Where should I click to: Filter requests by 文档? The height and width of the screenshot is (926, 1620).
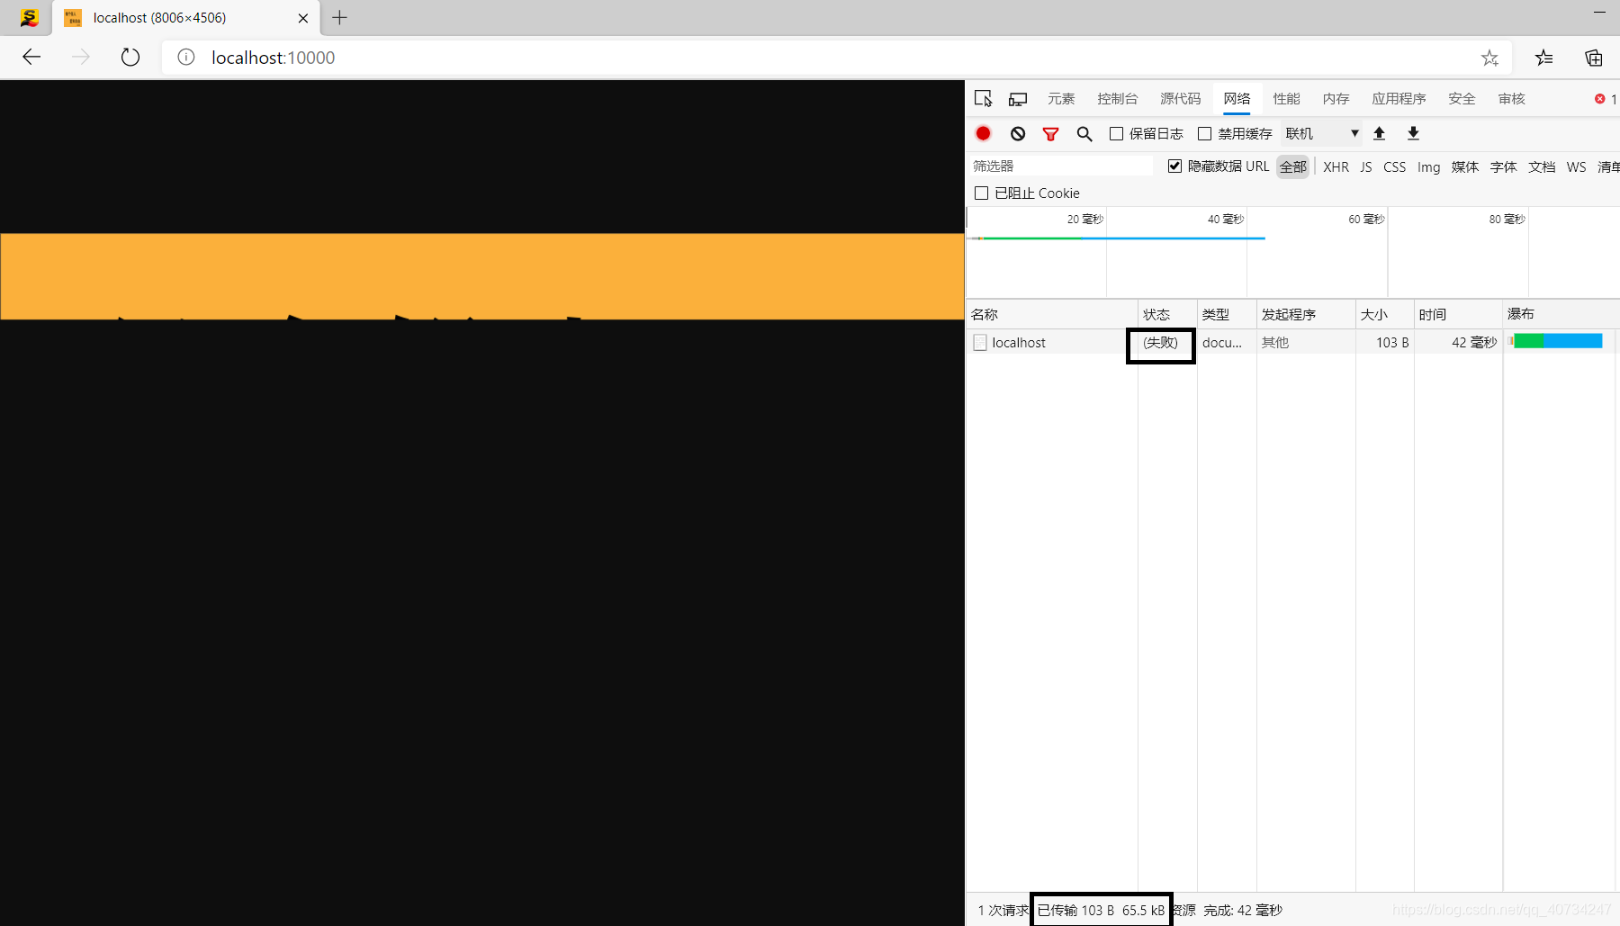tap(1542, 166)
